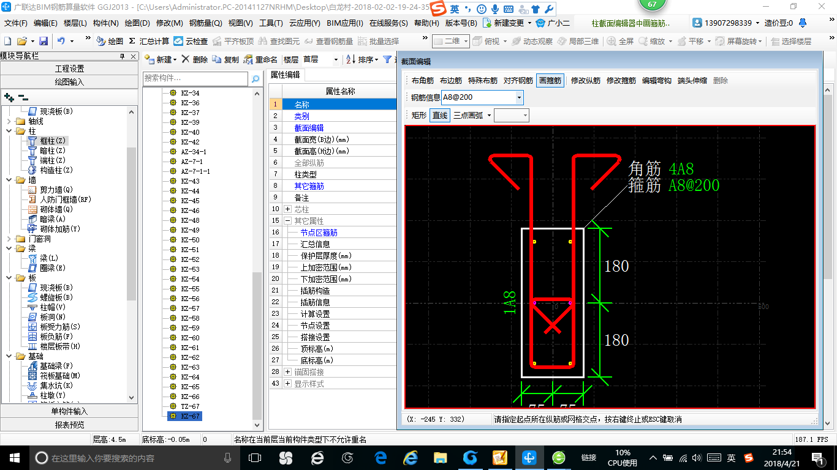Open 报表预览 navigation section
Screen dimensions: 837x470
pyautogui.click(x=69, y=424)
